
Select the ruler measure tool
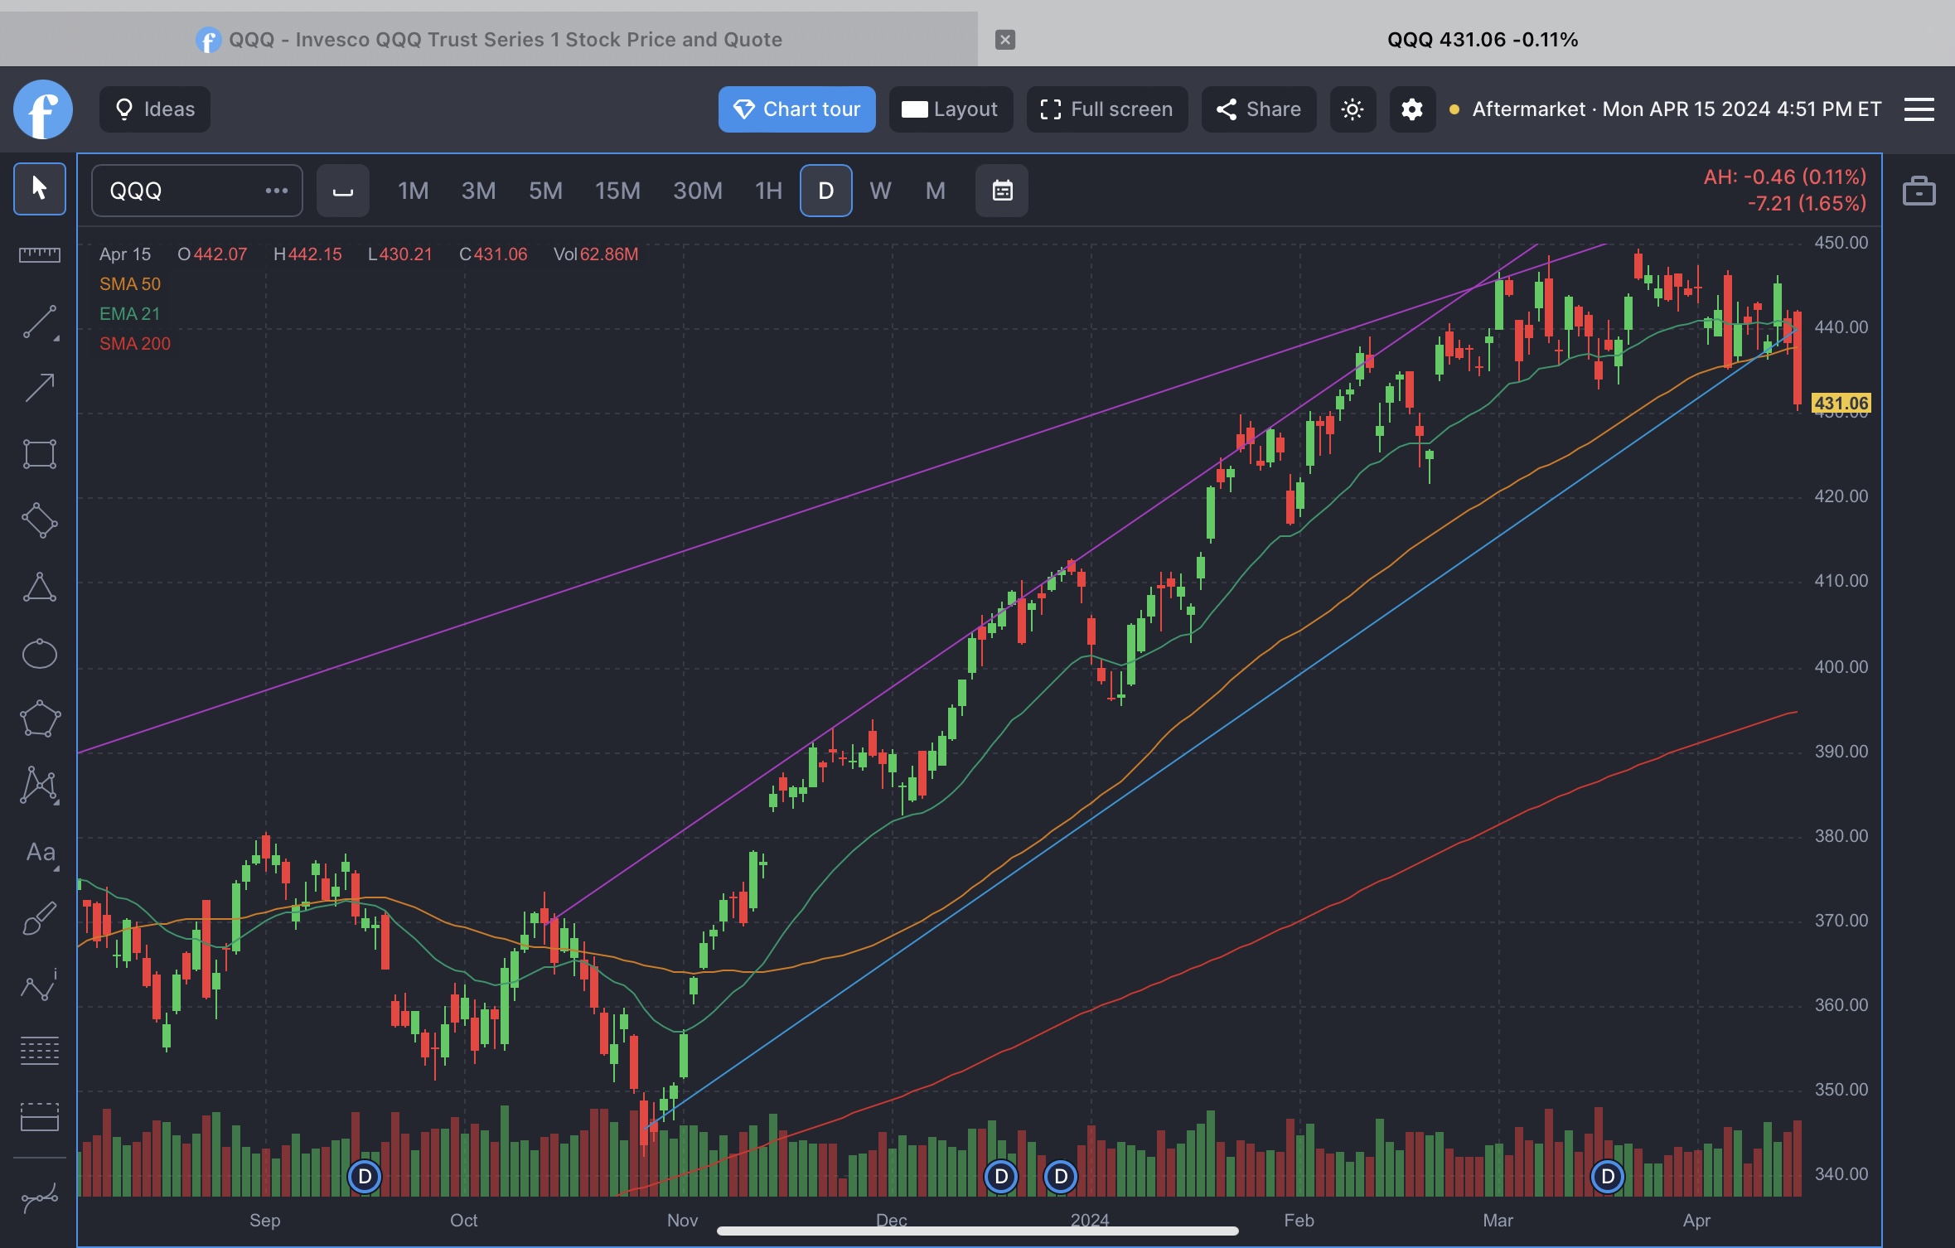click(40, 254)
